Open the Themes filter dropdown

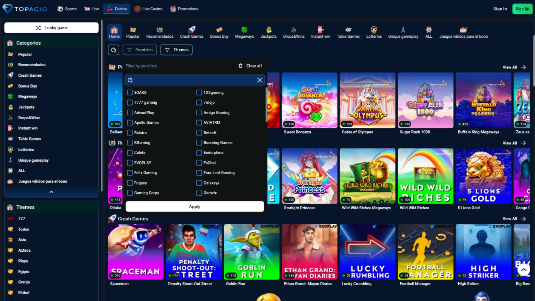(x=176, y=50)
